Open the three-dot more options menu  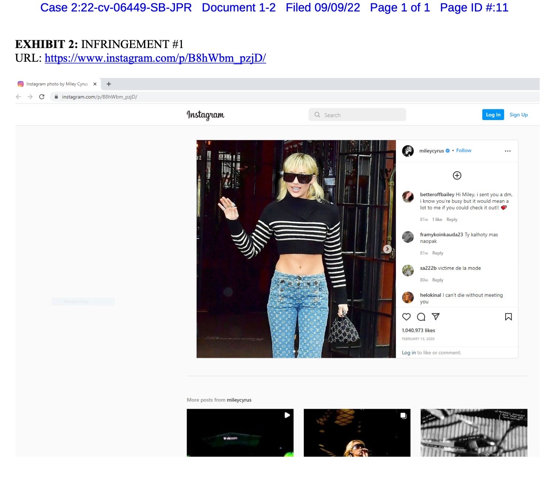[507, 151]
